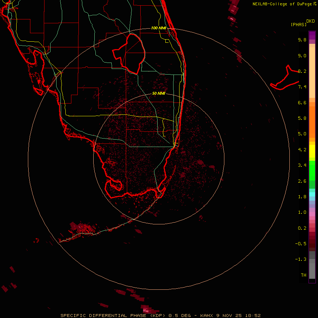318x318 pixels.
Task: Pick the gray band beside TH
Action: point(312,271)
